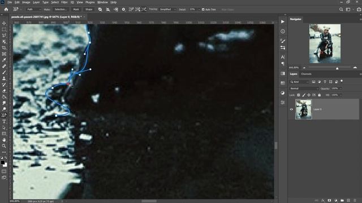The width and height of the screenshot is (362, 203).
Task: Toggle lock transparent pixels
Action: pos(299,95)
